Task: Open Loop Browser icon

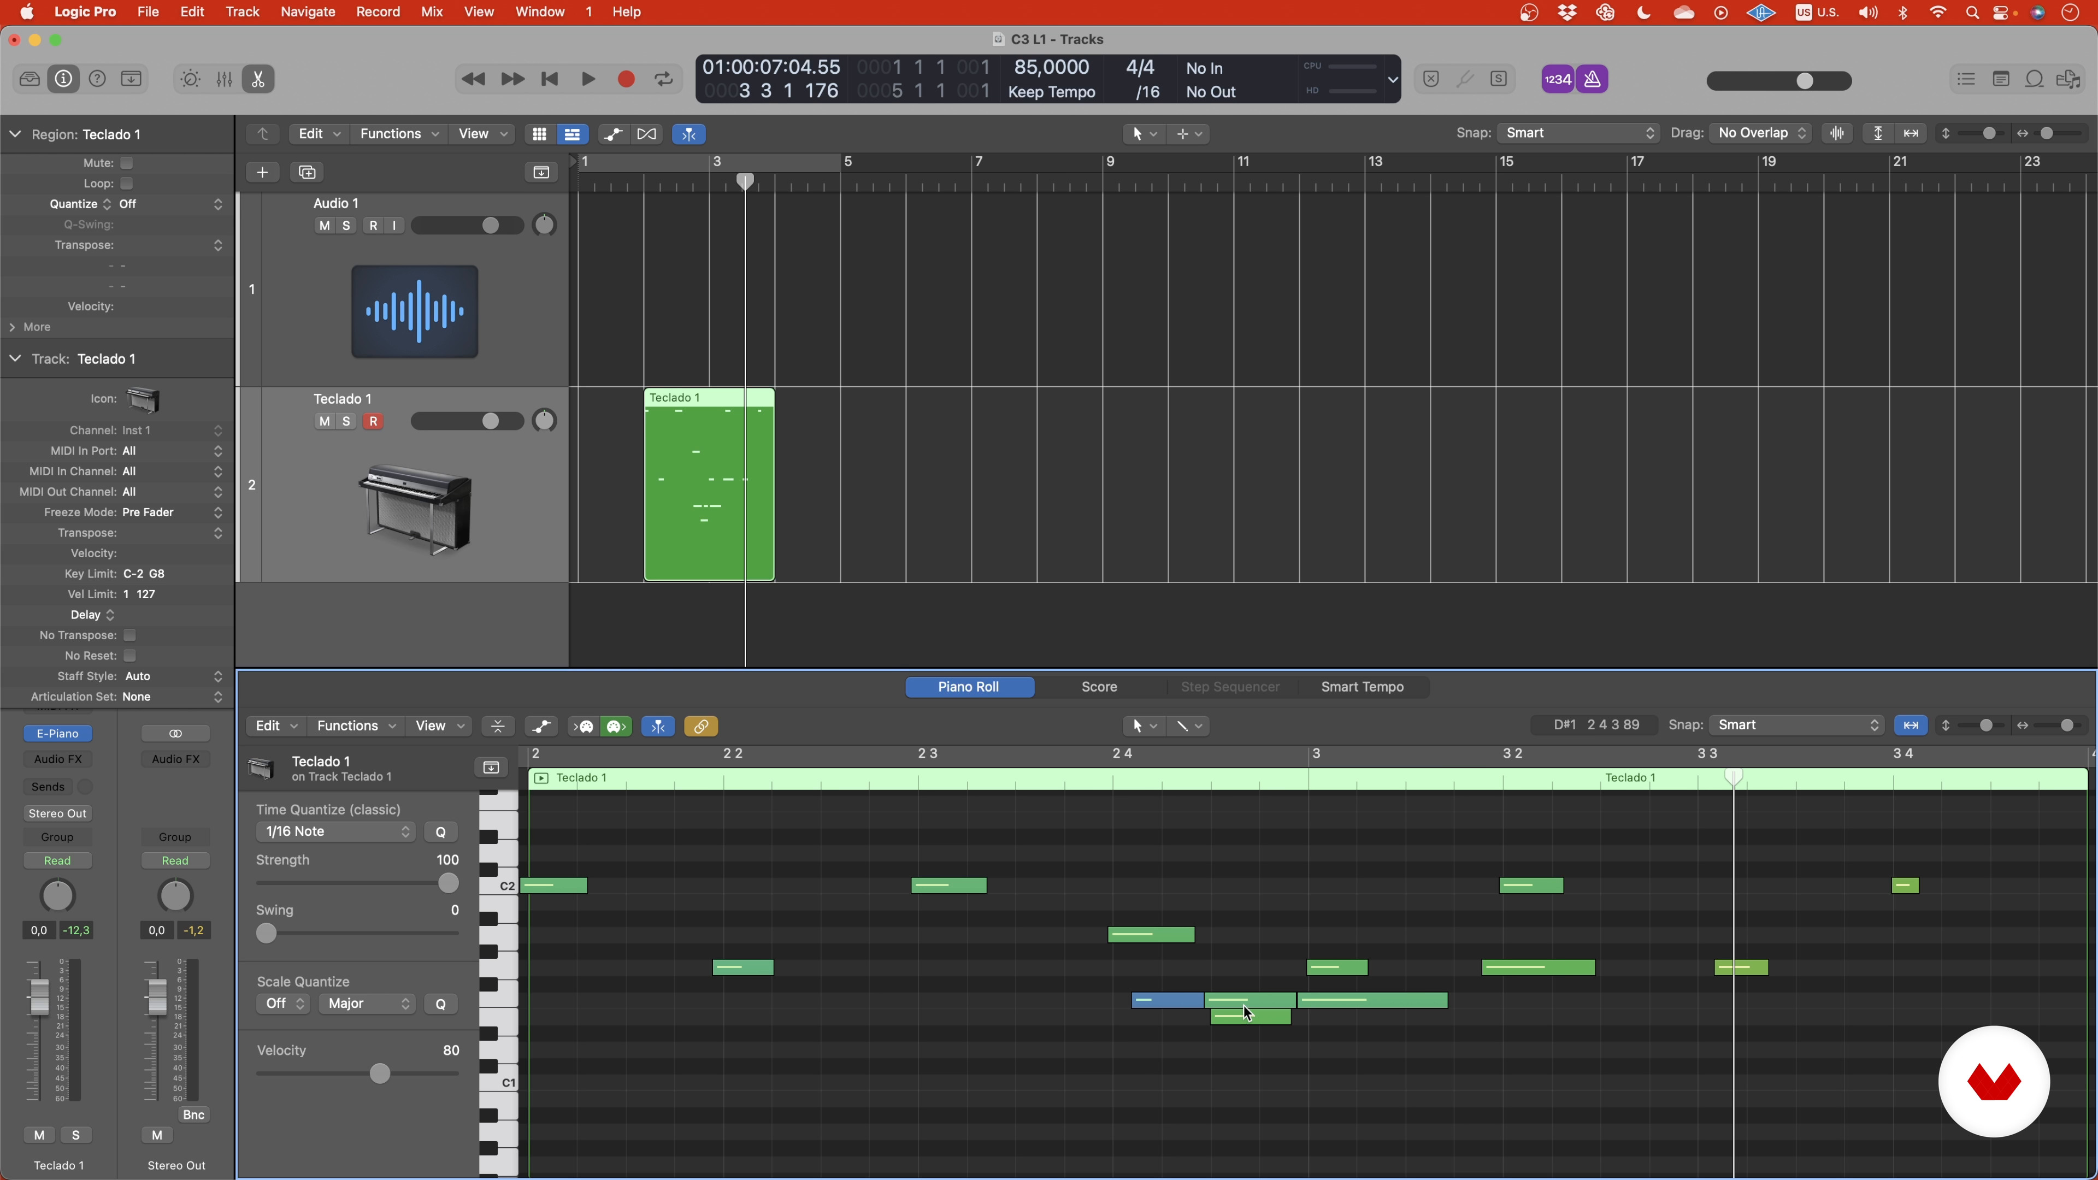Action: (2035, 79)
